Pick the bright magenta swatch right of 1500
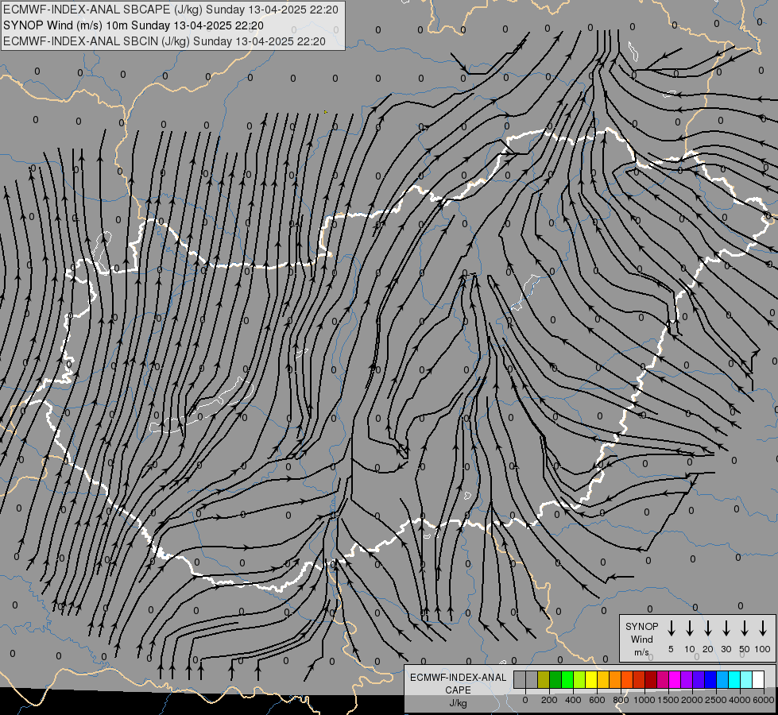778x715 pixels. pos(675,679)
